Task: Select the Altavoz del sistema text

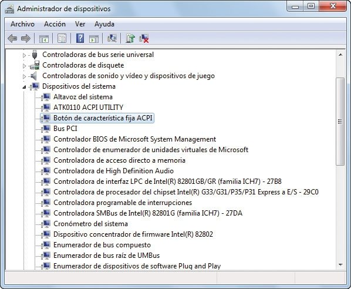Action: coord(83,97)
